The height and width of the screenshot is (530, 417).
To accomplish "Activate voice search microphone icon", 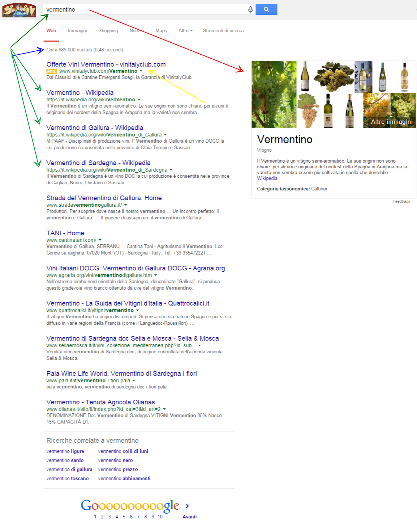I will coord(250,10).
